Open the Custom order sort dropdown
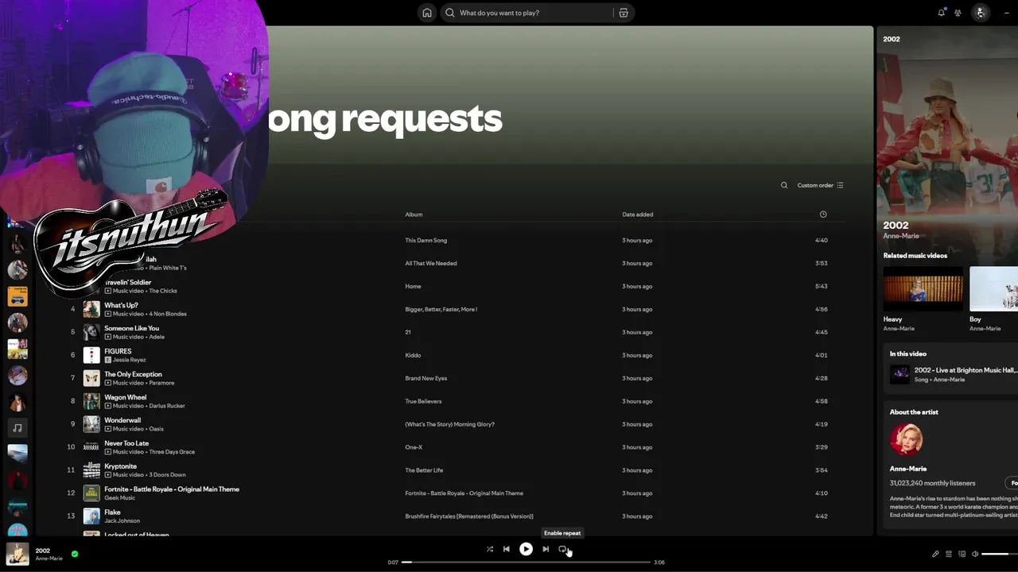This screenshot has height=572, width=1018. (820, 185)
